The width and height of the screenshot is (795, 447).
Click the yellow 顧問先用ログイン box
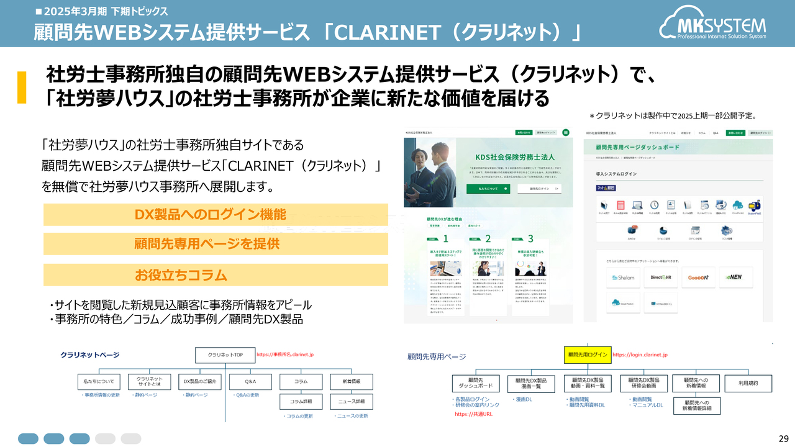click(x=588, y=355)
